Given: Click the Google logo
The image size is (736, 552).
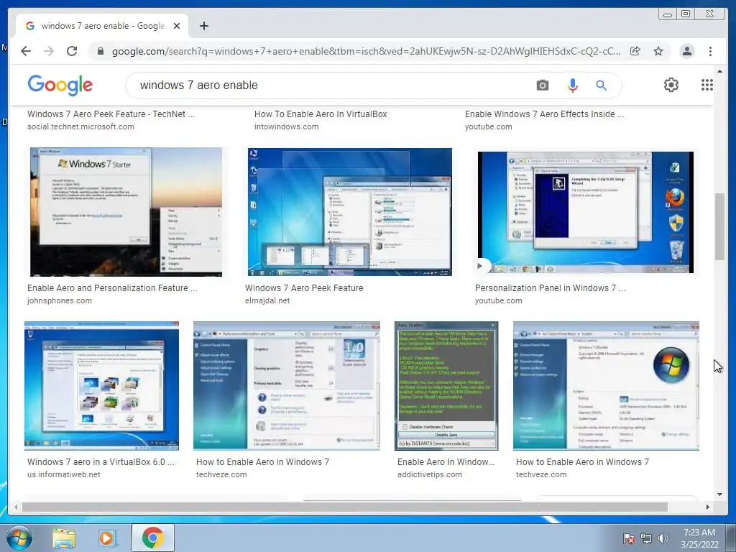Looking at the screenshot, I should click(x=60, y=85).
